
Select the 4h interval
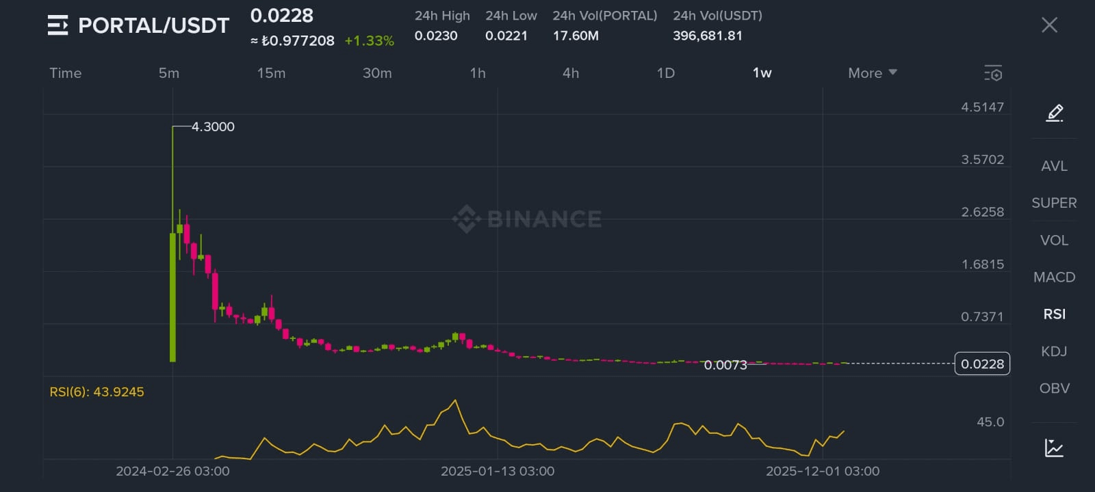[x=571, y=73]
